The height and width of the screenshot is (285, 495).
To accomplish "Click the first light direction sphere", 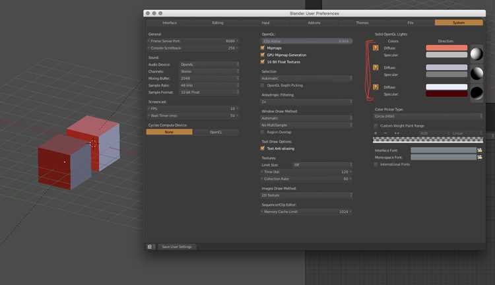I will click(477, 54).
